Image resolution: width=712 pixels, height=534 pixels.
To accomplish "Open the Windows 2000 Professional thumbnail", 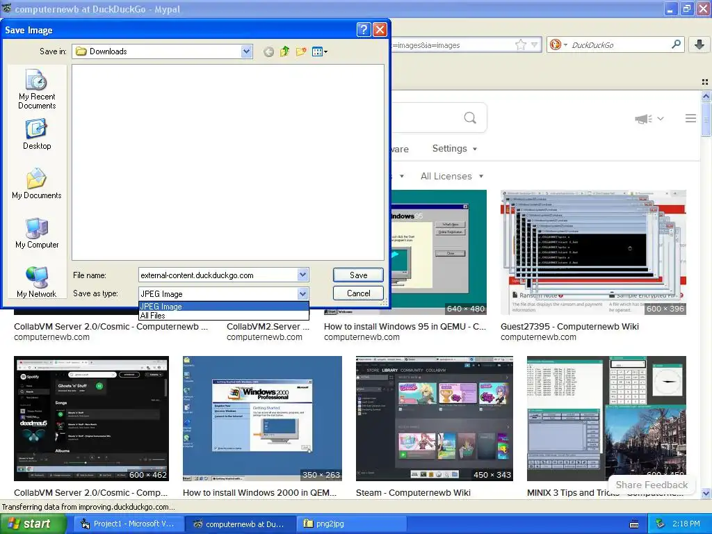I will [x=262, y=418].
